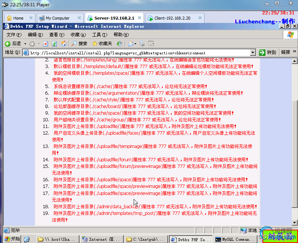Select the Dvbbs PHP Se... taskbar button
The image size is (298, 243).
click(x=191, y=239)
